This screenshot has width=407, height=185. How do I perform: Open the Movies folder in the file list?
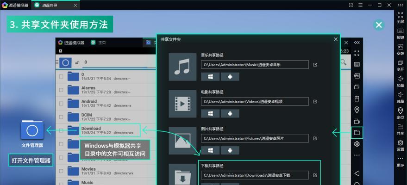106,171
